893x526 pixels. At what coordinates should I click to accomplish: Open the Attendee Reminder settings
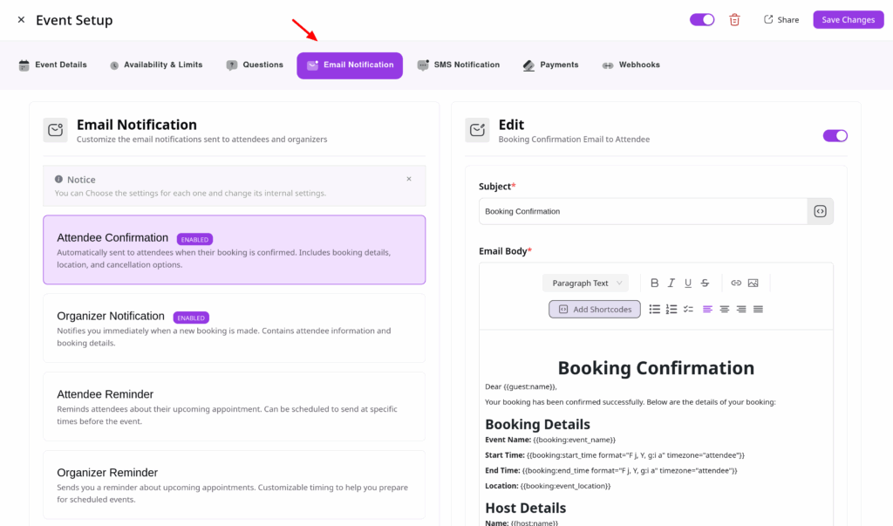234,406
